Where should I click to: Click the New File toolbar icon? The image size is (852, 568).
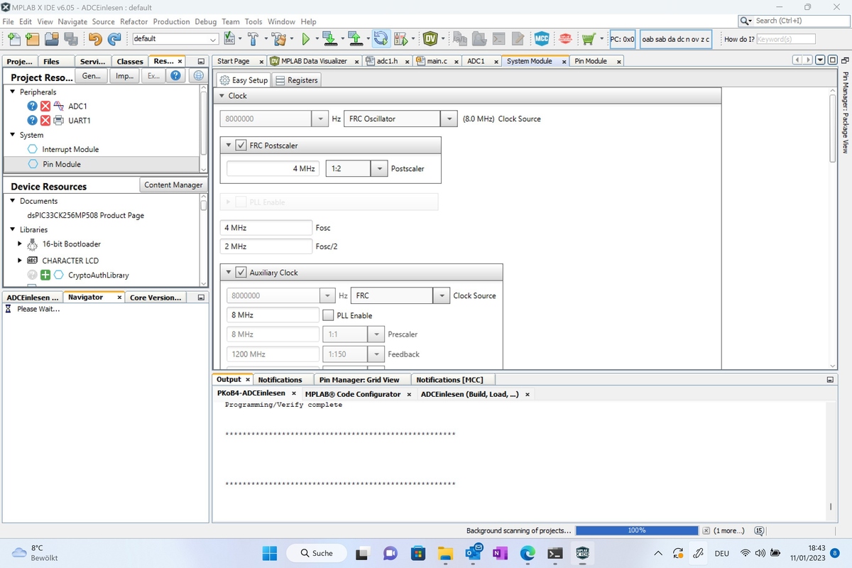click(x=13, y=39)
